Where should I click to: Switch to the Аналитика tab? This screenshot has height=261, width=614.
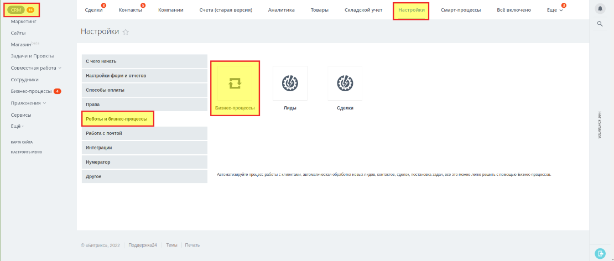pyautogui.click(x=281, y=10)
